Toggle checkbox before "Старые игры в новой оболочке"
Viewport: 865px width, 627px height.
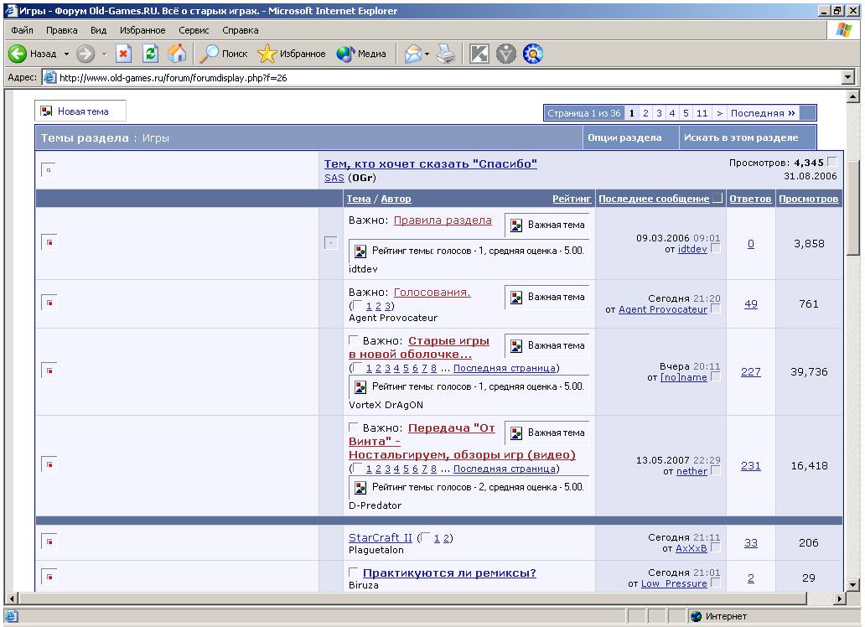tap(353, 340)
